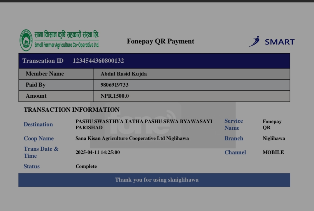Click the 'Status' label
The width and height of the screenshot is (314, 211).
point(32,166)
